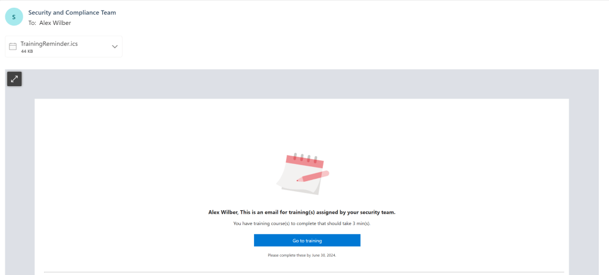Expand the email body to full view
The height and width of the screenshot is (275, 609).
pos(14,79)
